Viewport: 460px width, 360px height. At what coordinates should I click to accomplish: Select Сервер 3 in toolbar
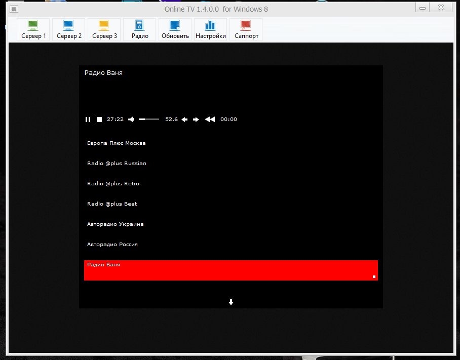click(x=104, y=29)
